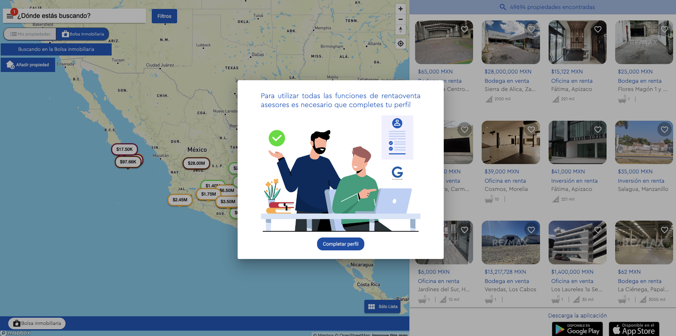Expand the $28.00M map price marker
This screenshot has width=676, height=336.
point(196,163)
